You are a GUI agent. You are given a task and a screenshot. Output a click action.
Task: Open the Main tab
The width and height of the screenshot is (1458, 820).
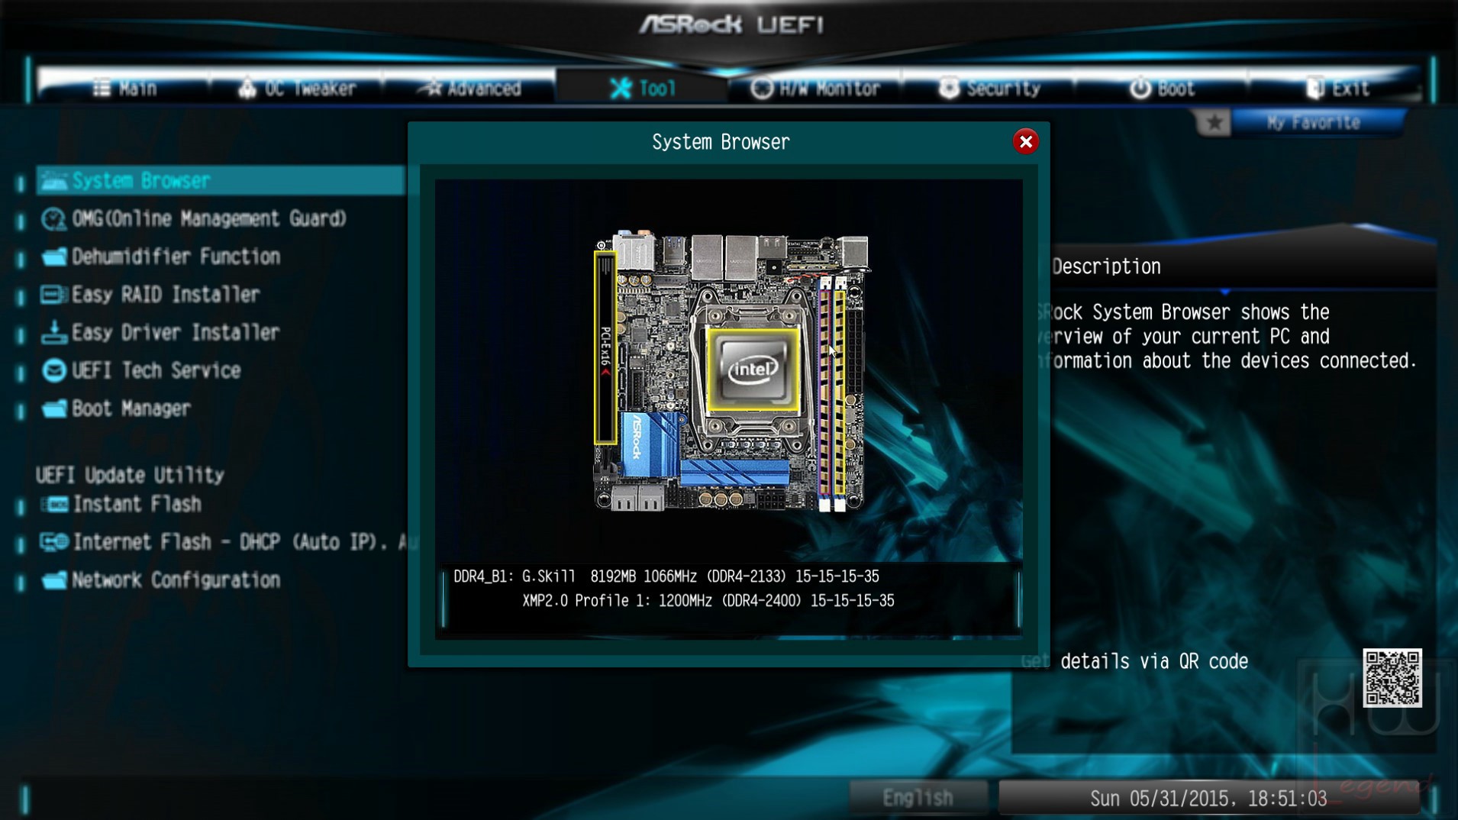click(x=124, y=88)
